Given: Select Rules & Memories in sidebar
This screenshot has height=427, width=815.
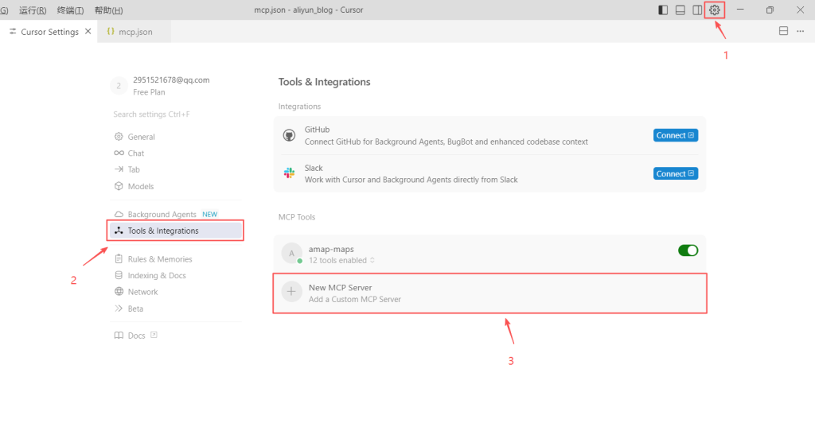Looking at the screenshot, I should tap(159, 259).
